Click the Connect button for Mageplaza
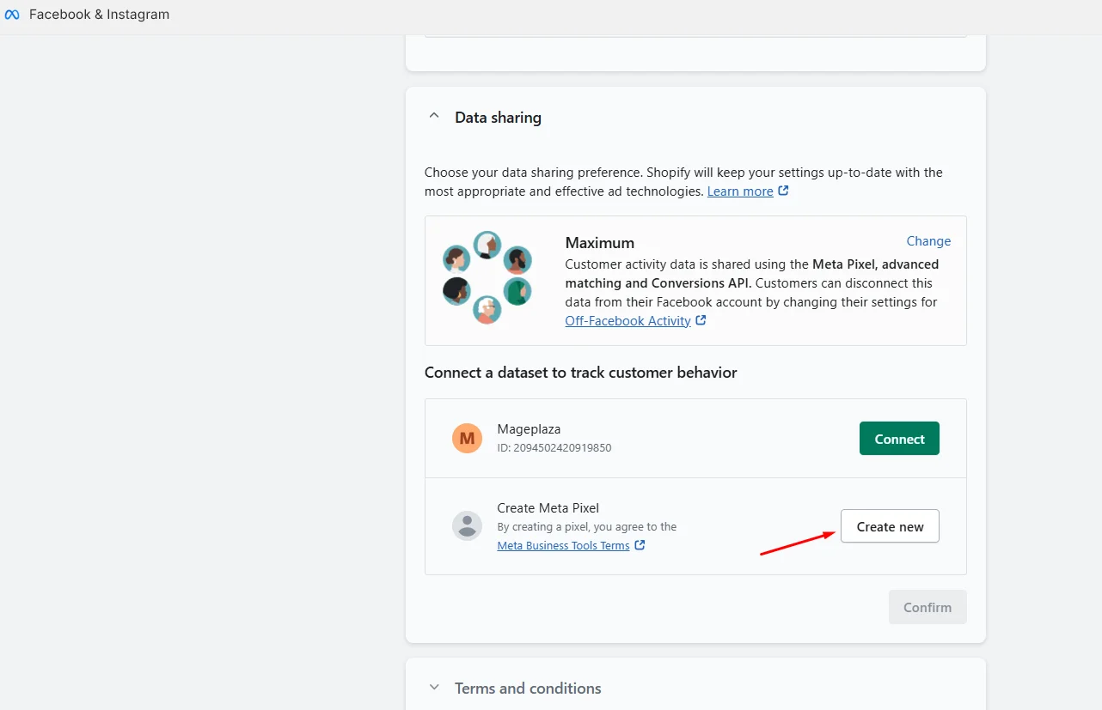The image size is (1102, 710). 899,439
